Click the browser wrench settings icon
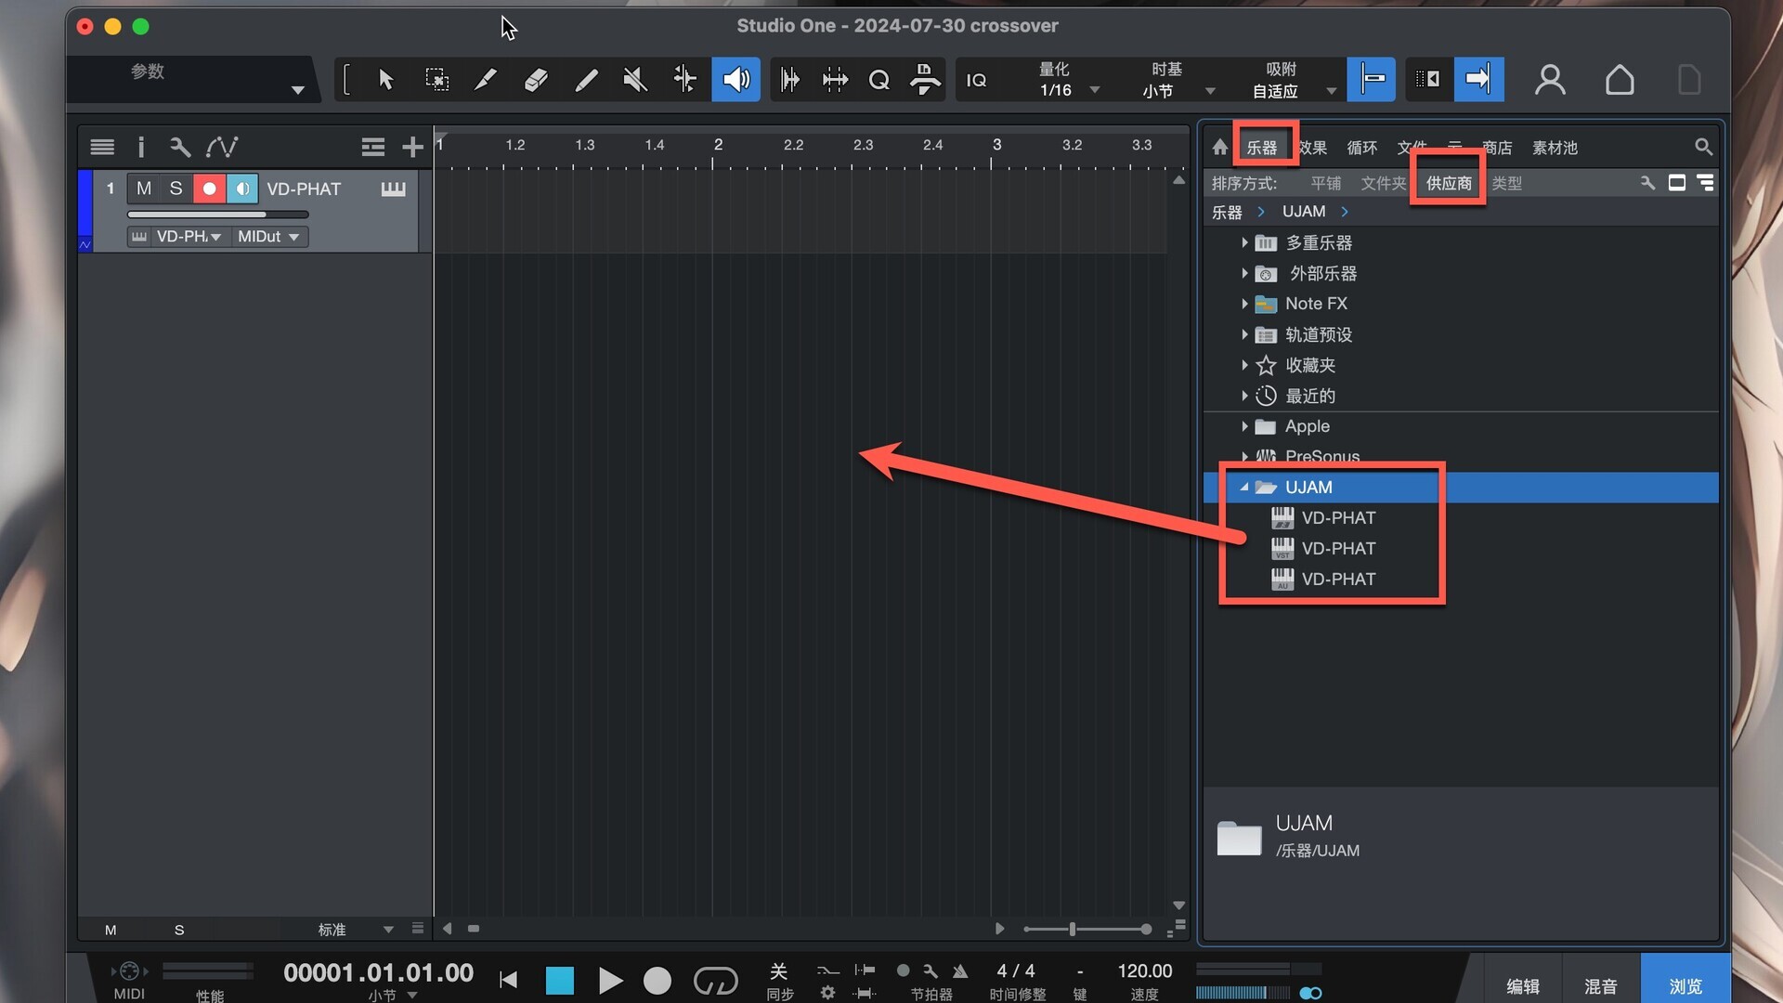 click(1647, 183)
